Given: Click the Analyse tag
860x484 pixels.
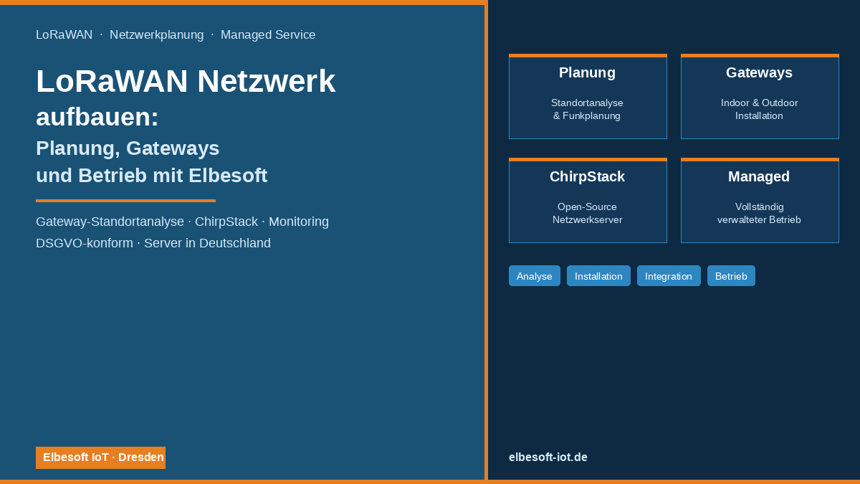Looking at the screenshot, I should click(535, 276).
